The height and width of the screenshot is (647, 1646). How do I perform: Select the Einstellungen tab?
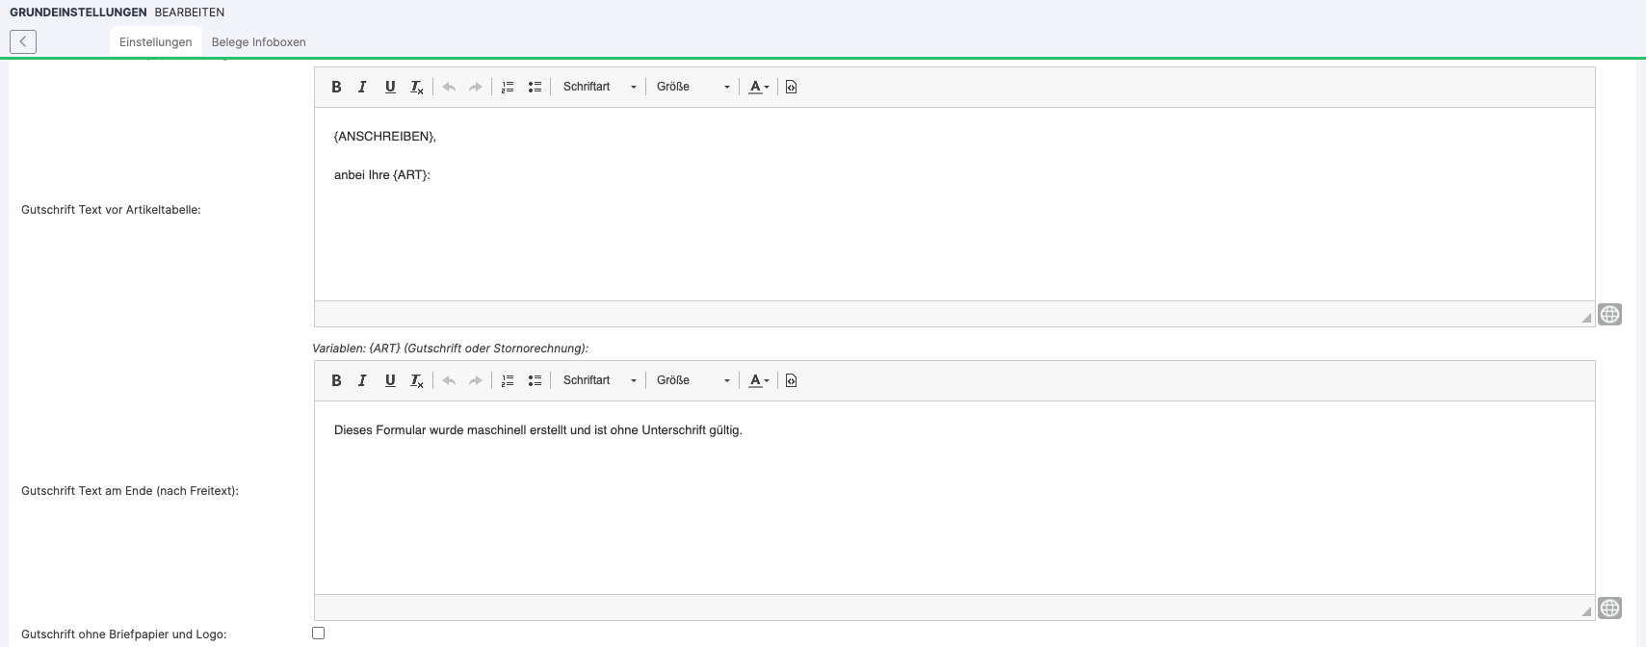point(155,42)
